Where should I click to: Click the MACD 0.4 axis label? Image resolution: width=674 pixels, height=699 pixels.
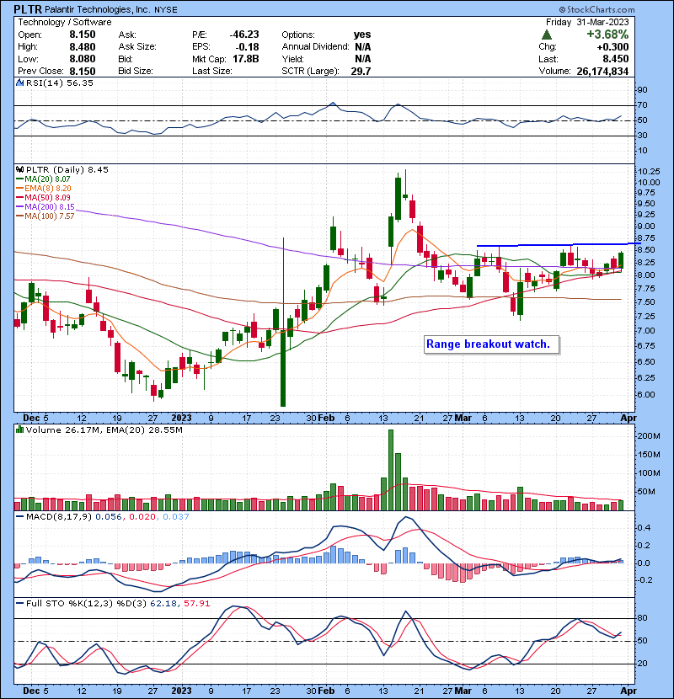(x=645, y=528)
